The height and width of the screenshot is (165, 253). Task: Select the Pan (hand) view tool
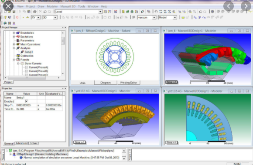click(156, 12)
